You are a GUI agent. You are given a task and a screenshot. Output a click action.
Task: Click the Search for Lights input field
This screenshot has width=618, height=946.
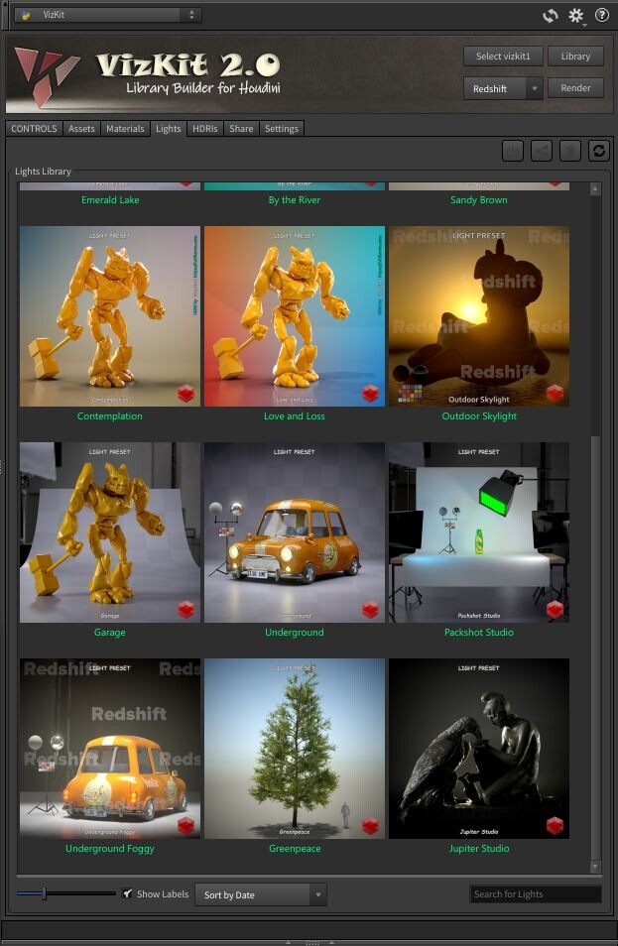point(536,894)
